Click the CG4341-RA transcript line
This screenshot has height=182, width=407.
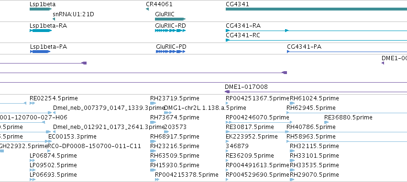[317, 31]
